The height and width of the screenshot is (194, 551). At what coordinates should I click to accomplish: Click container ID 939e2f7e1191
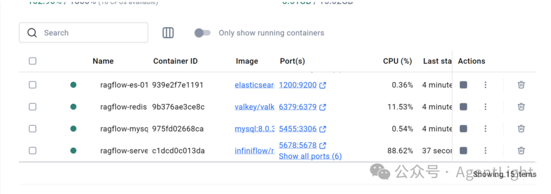pyautogui.click(x=178, y=85)
